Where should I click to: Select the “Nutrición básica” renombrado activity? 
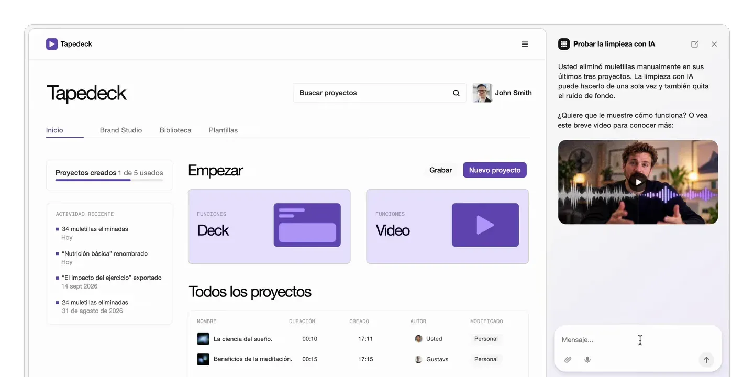click(105, 253)
